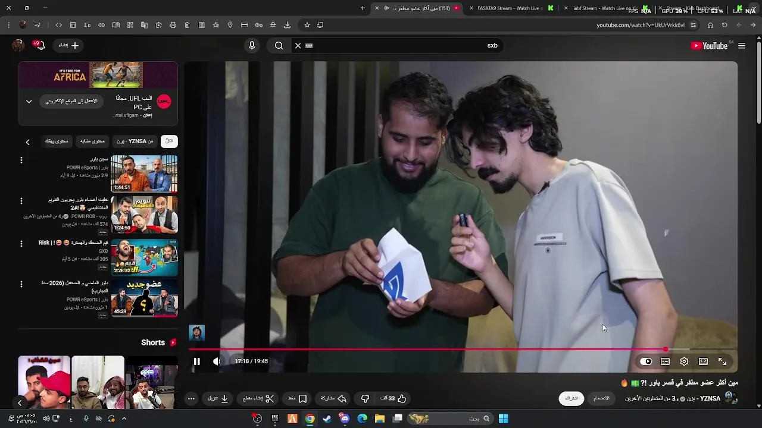
Task: Open the 1:44:51 prison video thumbnail
Action: (144, 174)
